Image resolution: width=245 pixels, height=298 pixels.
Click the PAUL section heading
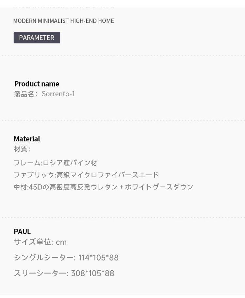pos(22,231)
